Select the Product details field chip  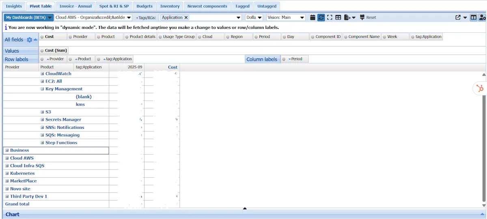pyautogui.click(x=140, y=36)
